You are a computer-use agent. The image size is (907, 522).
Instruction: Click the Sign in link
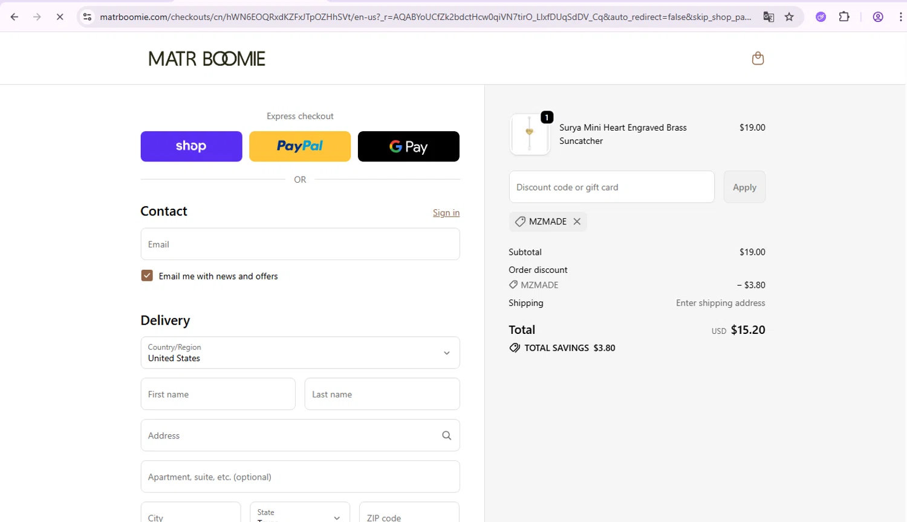click(446, 213)
